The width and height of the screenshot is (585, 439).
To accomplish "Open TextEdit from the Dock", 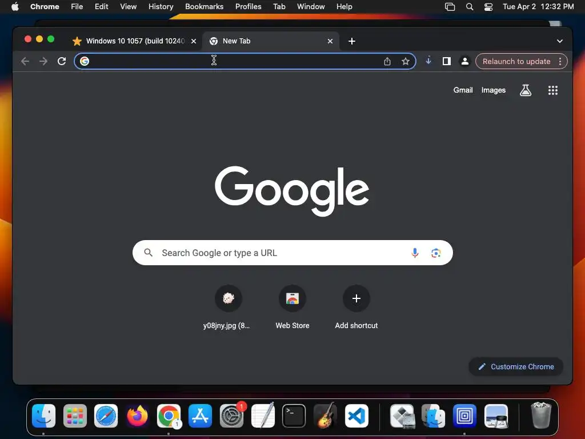I will [x=263, y=415].
